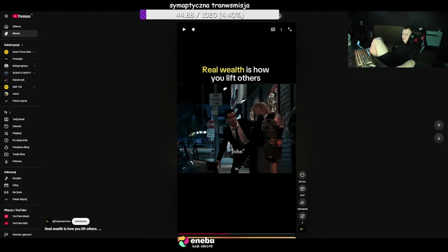Play the paused Short

coord(184,29)
